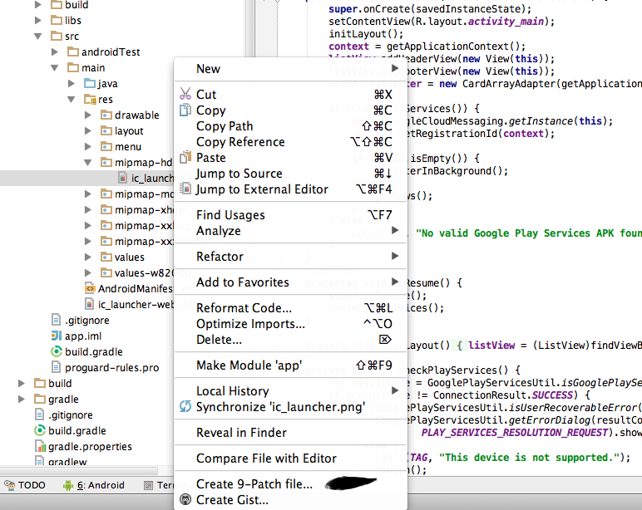
Task: Select Find Usages menu entry
Action: coord(291,215)
